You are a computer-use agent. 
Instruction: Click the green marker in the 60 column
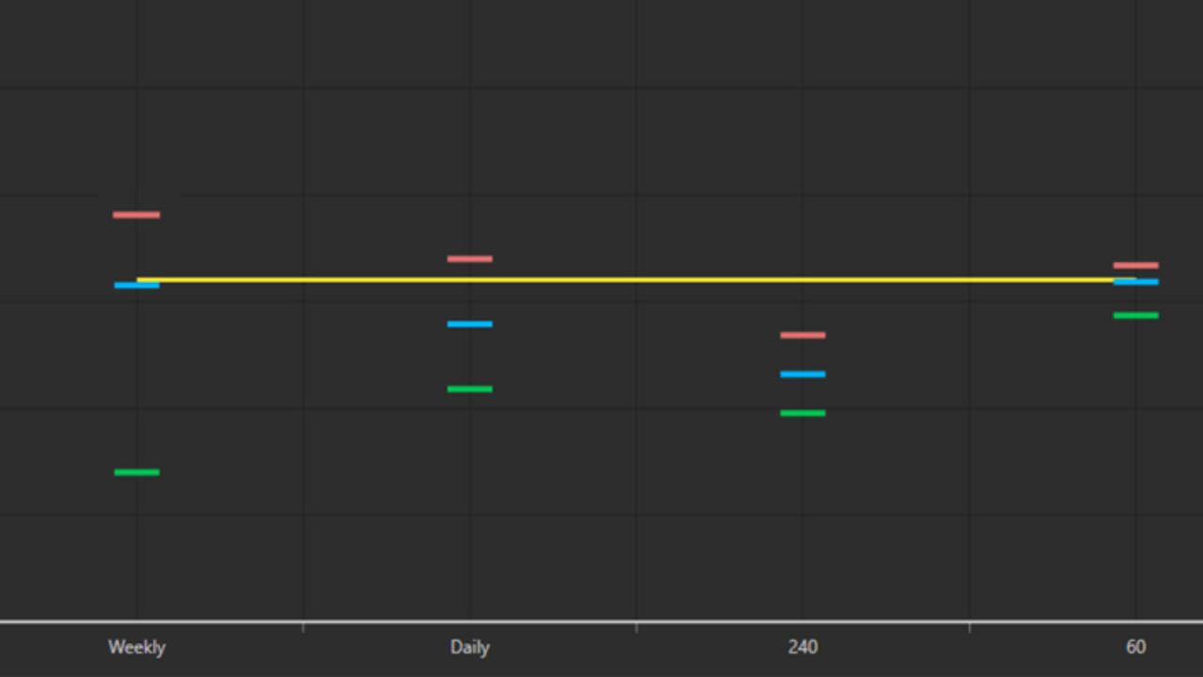(x=1135, y=315)
